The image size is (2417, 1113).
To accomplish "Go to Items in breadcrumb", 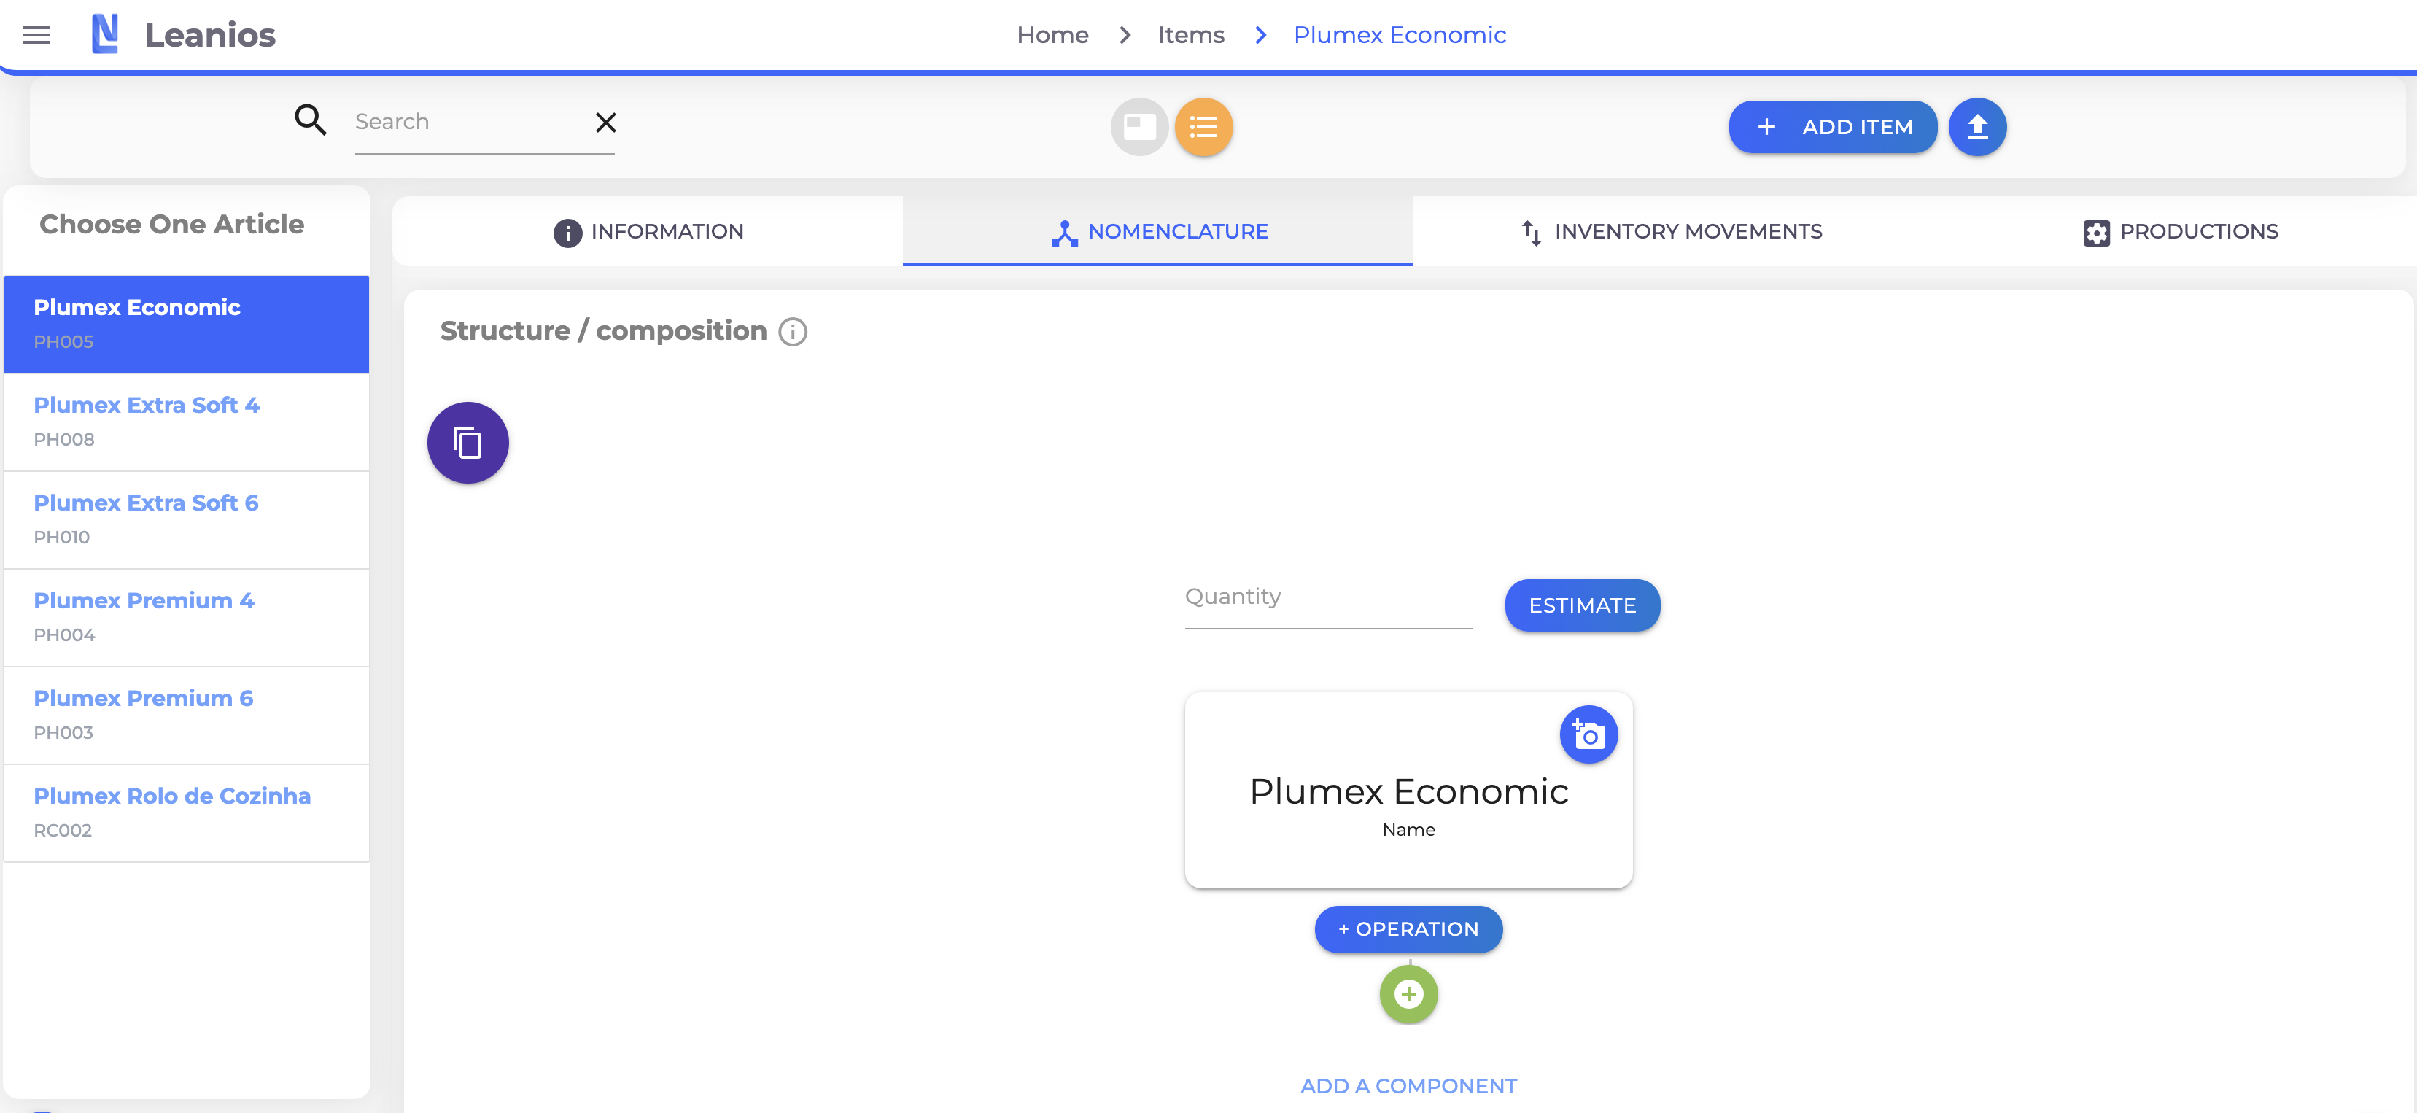I will [1190, 36].
